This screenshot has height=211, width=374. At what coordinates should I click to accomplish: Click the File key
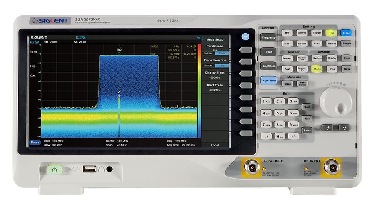332,69
